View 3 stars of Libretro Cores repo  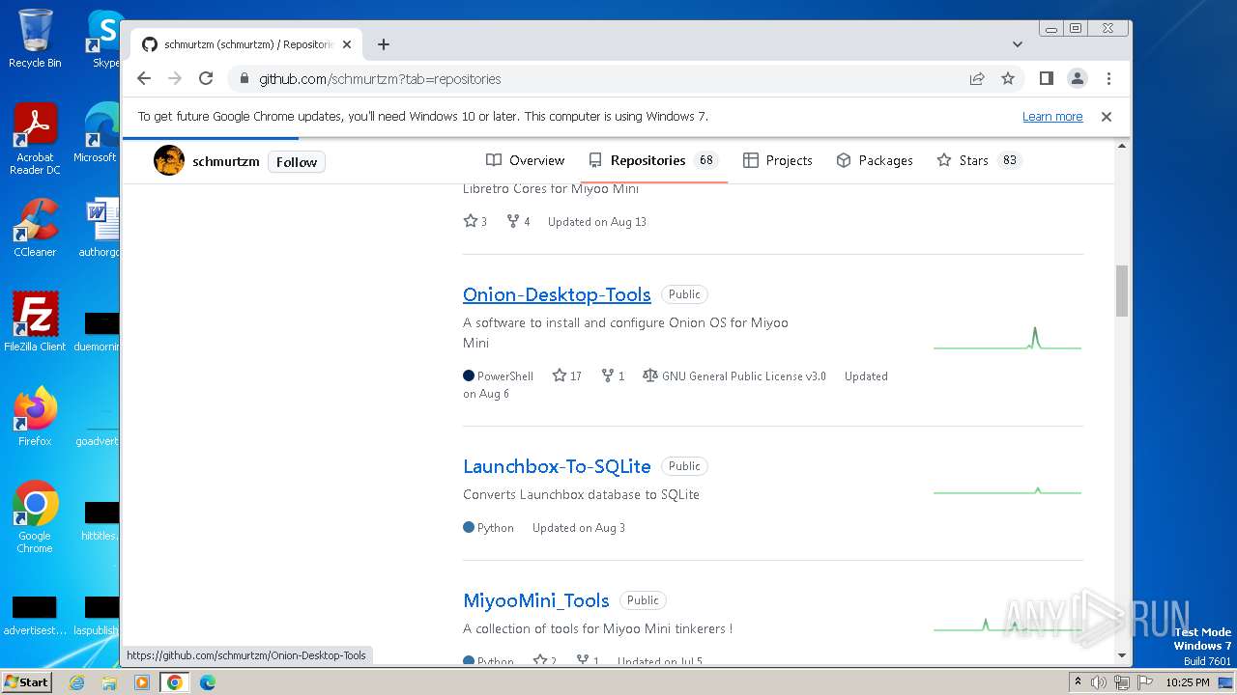(475, 221)
